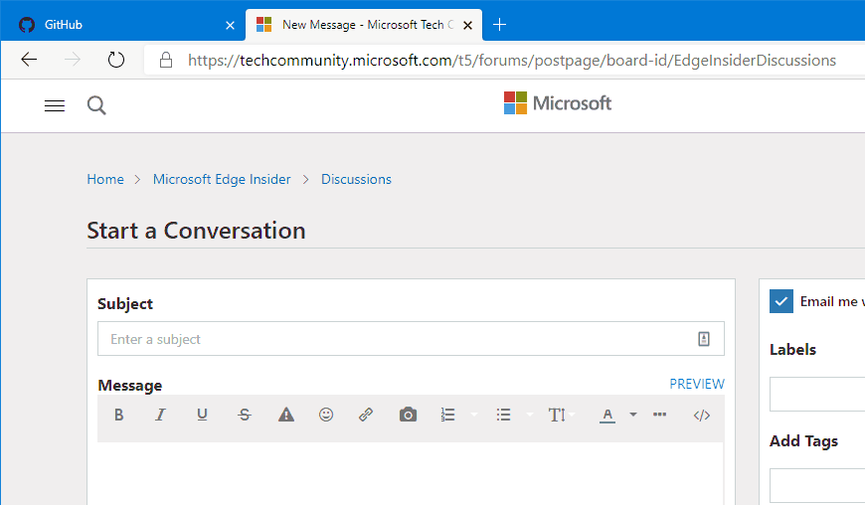
Task: Toggle the Email me checkbox
Action: [x=781, y=301]
